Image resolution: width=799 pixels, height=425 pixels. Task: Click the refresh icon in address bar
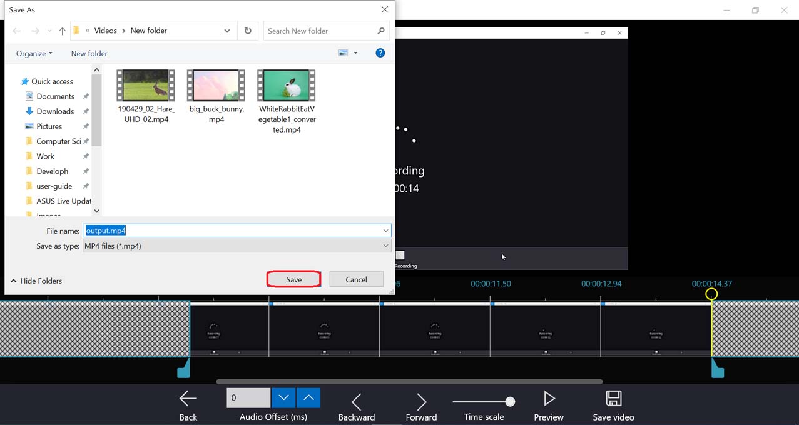(x=248, y=31)
